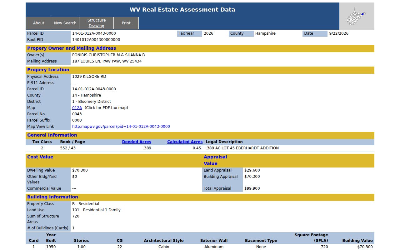
Task: Open the 012A PDF tax map link
Action: (x=77, y=108)
